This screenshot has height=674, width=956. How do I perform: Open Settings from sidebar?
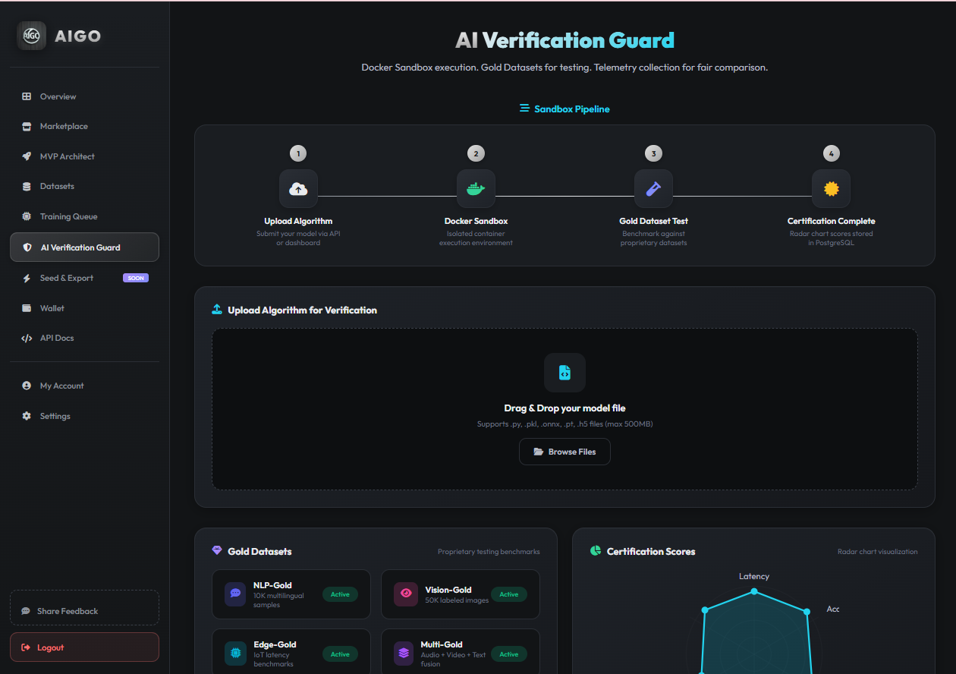click(x=84, y=416)
